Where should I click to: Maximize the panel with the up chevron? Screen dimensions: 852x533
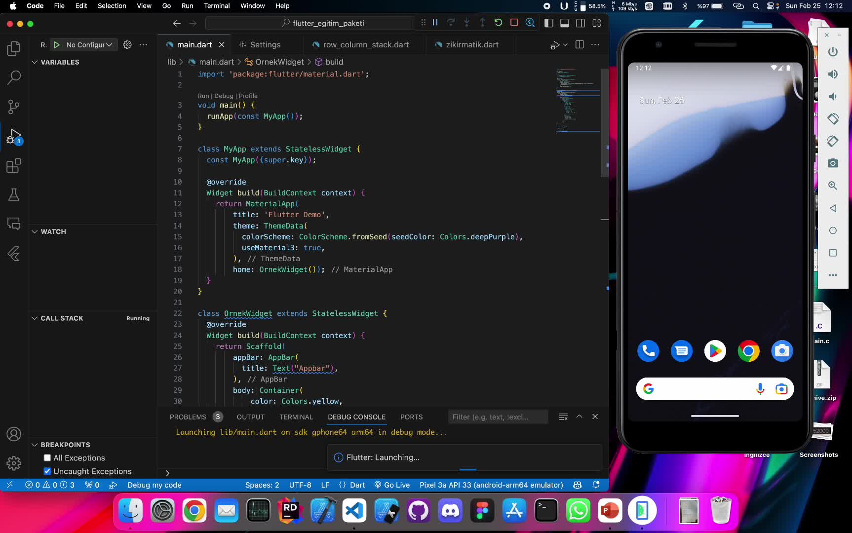coord(580,417)
